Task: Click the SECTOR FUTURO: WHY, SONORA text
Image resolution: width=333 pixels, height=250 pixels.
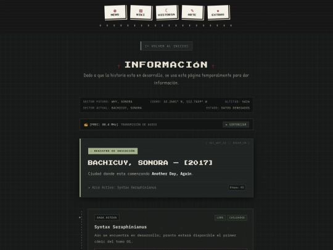Action: [x=108, y=102]
